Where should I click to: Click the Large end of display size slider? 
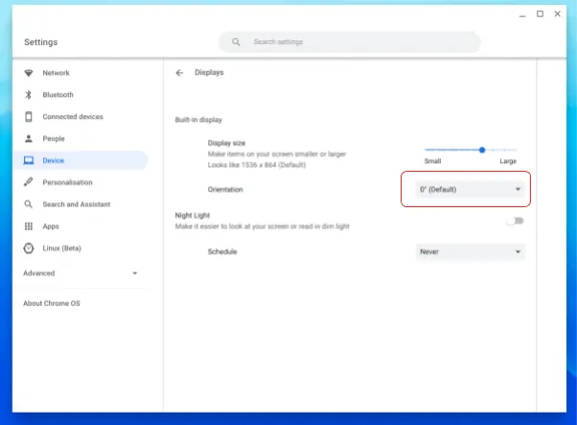pyautogui.click(x=508, y=161)
